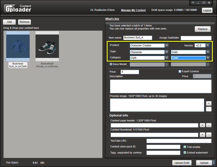Open the Coats subcategory dropdown
Screen dimensions: 217x167
coord(208,58)
